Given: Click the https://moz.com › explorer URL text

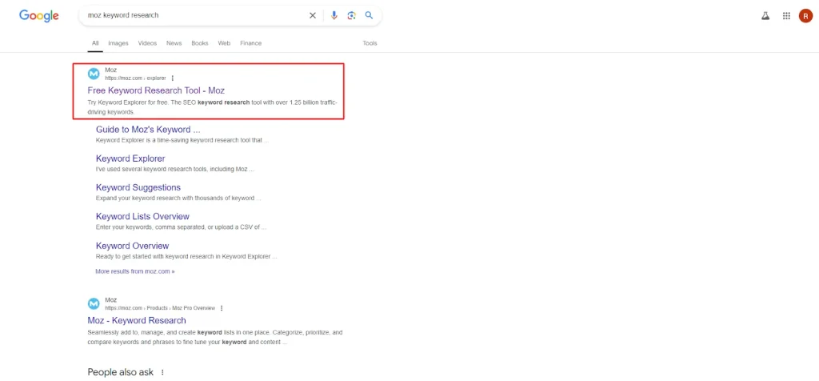Looking at the screenshot, I should pos(135,78).
